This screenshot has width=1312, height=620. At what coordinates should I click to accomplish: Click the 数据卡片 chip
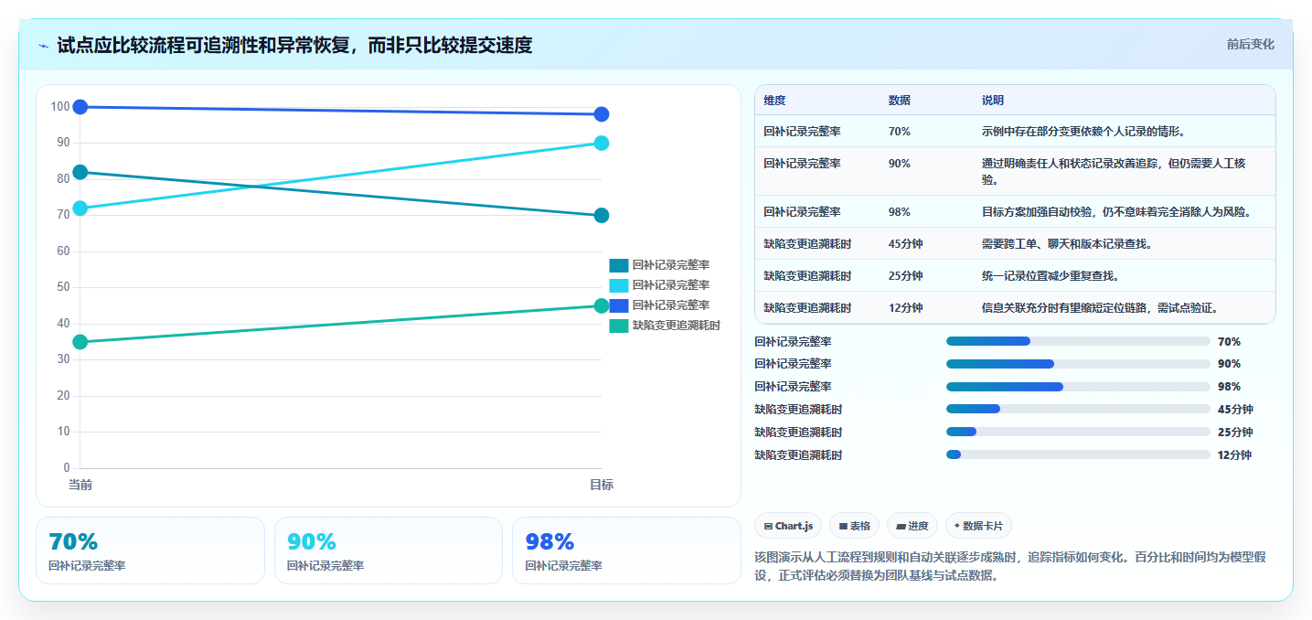978,526
